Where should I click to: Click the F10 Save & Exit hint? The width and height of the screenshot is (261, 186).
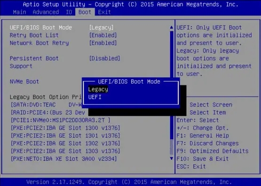pyautogui.click(x=202, y=159)
